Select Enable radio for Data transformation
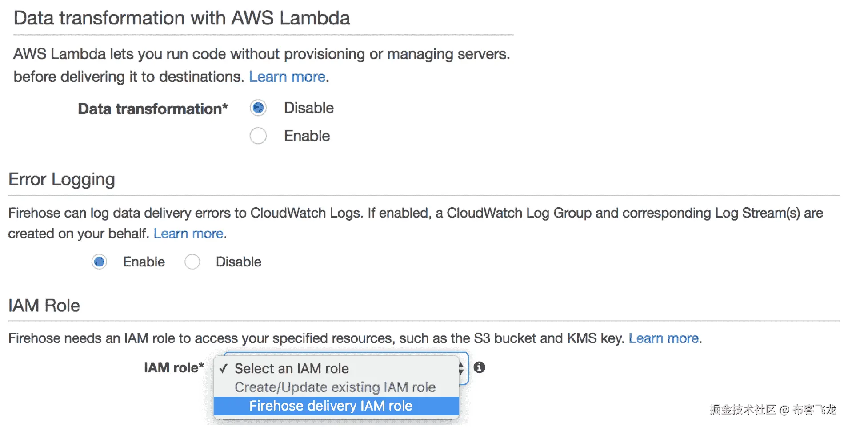This screenshot has height=427, width=848. coord(258,136)
